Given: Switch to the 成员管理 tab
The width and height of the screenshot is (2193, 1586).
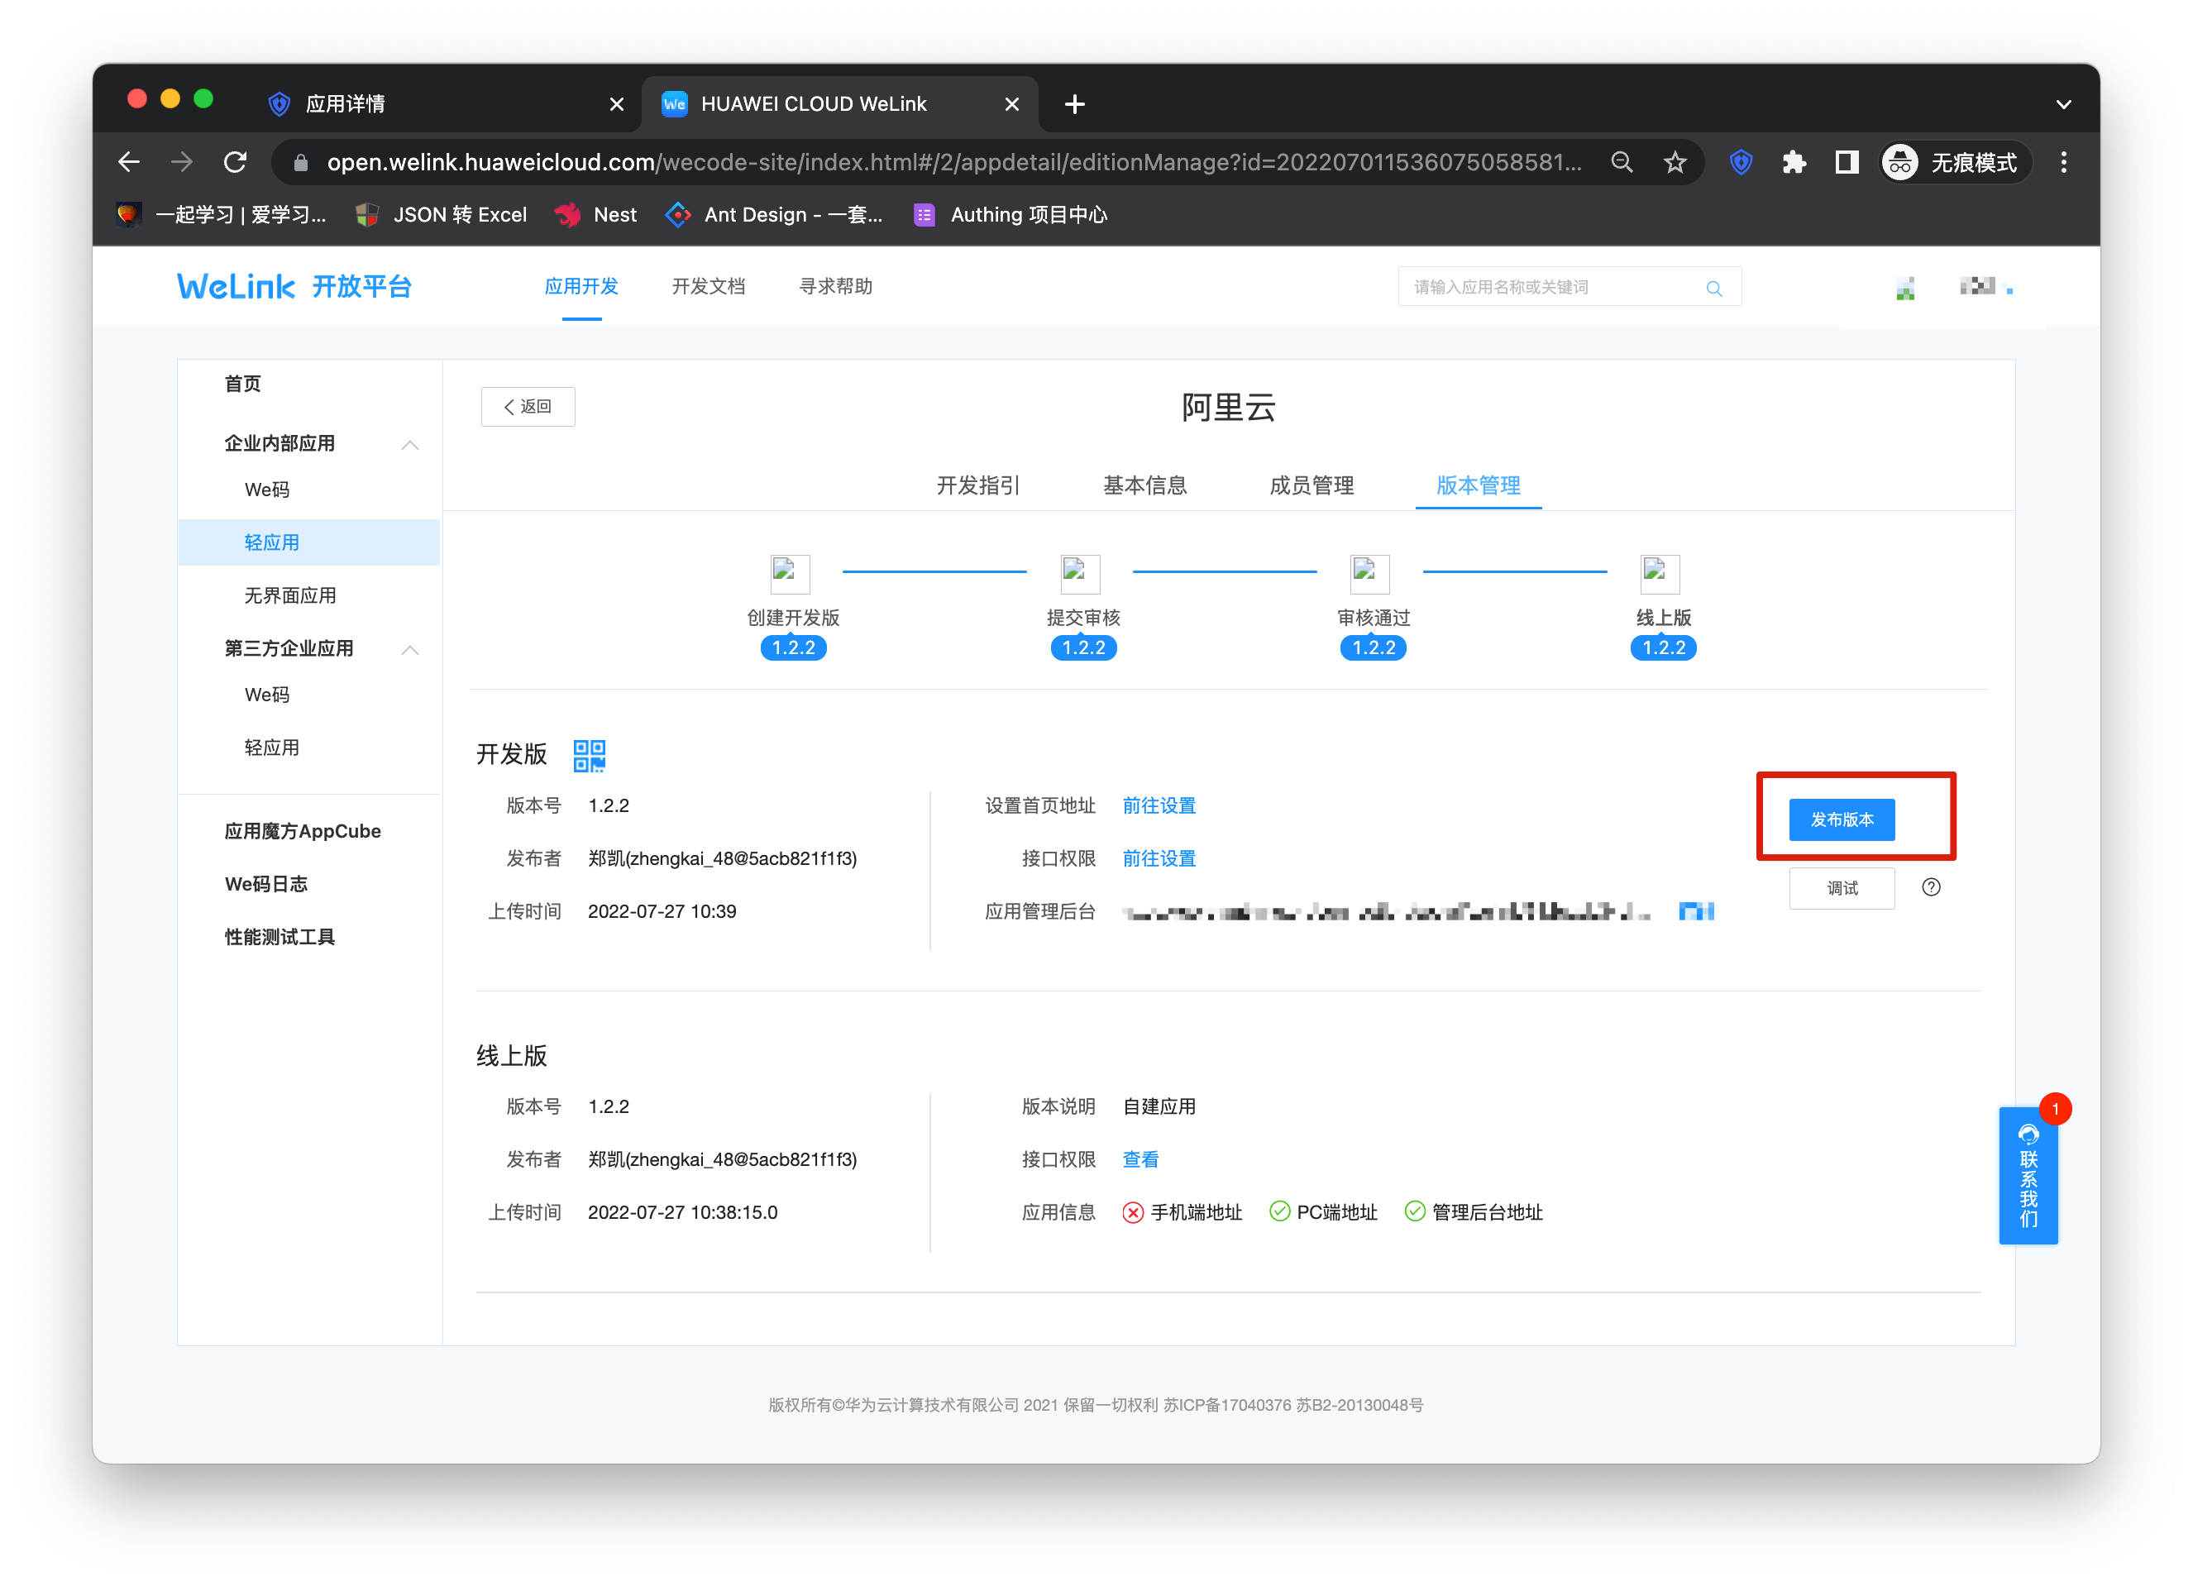Looking at the screenshot, I should click(x=1311, y=485).
